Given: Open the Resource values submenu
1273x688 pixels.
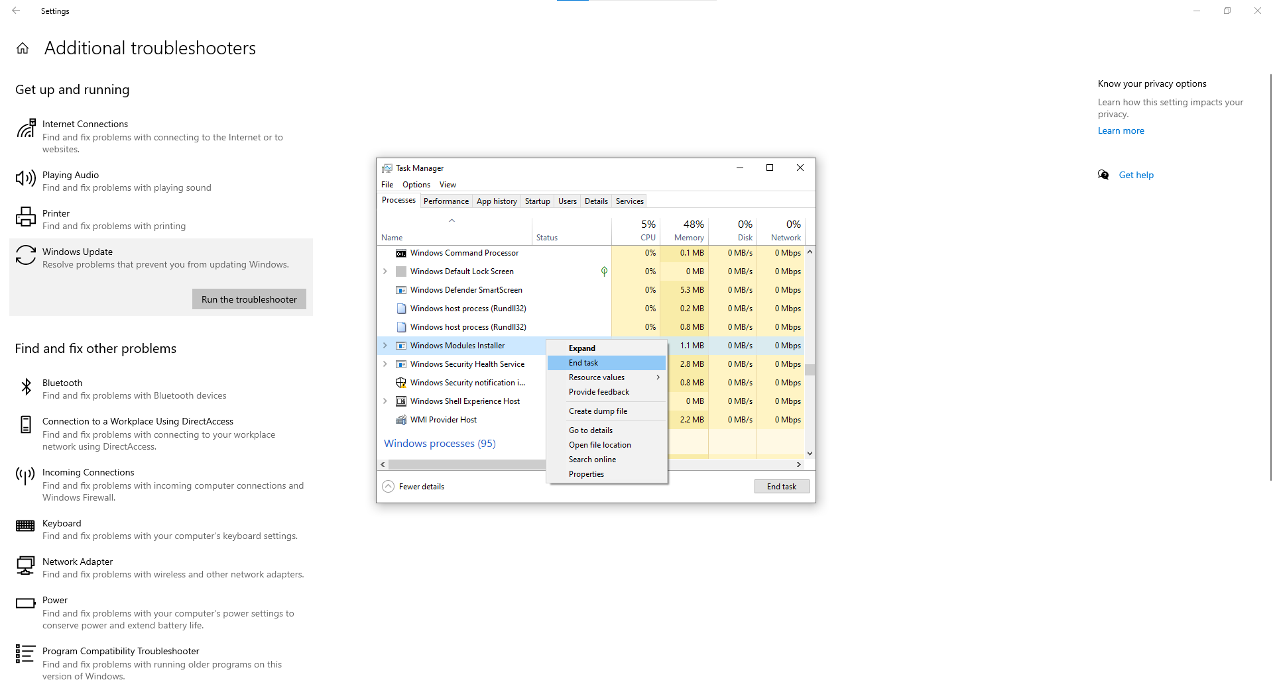Looking at the screenshot, I should tap(607, 377).
